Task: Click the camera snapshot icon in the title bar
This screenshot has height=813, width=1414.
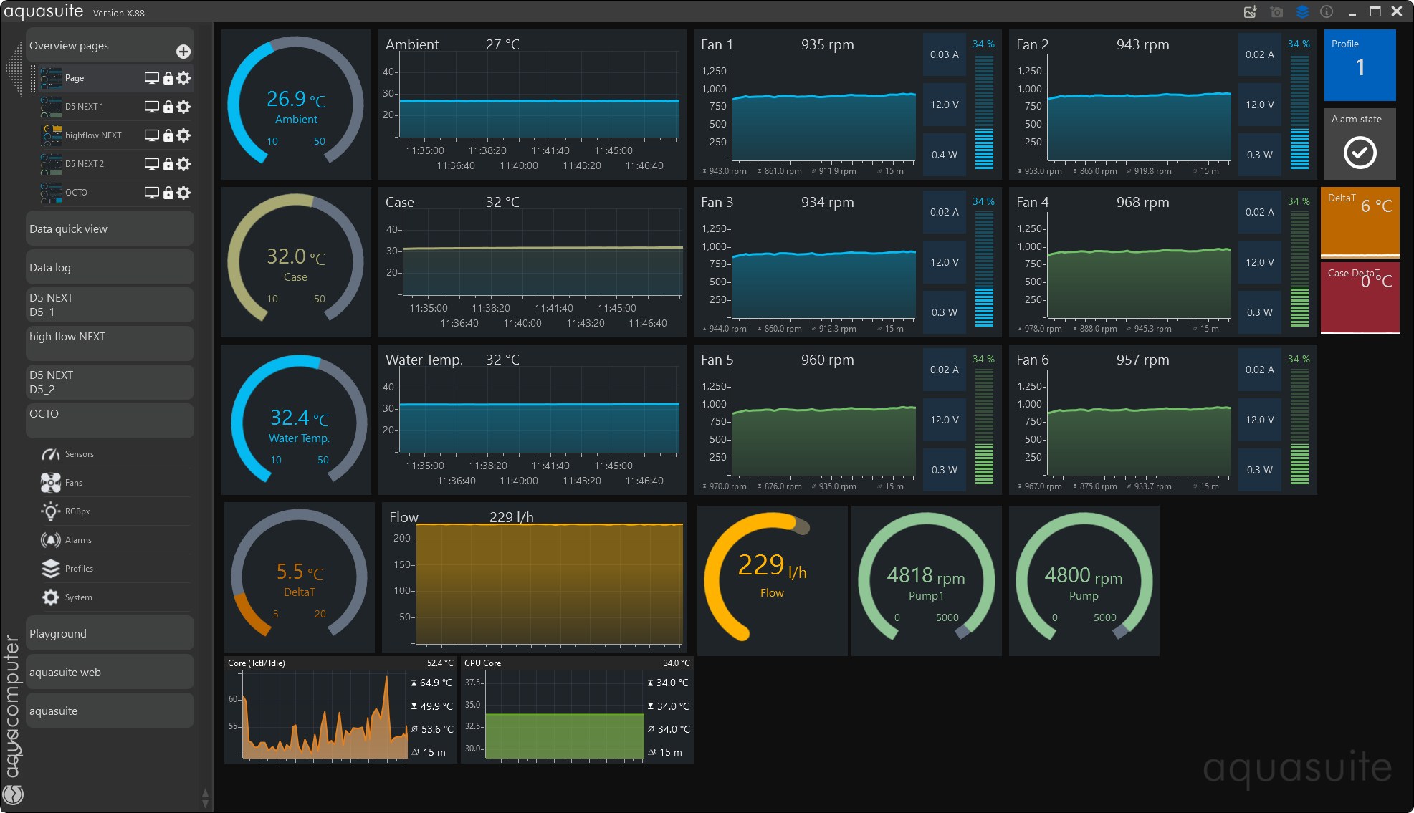Action: 1276,11
